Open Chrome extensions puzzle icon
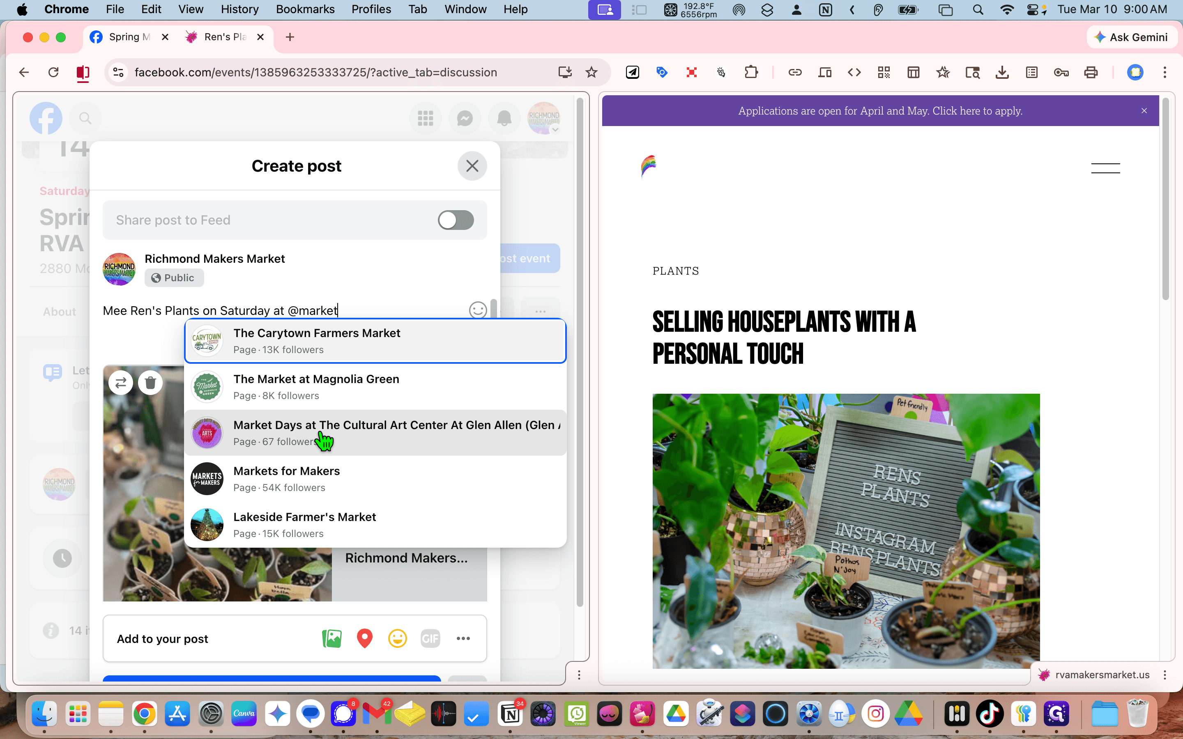 [751, 72]
